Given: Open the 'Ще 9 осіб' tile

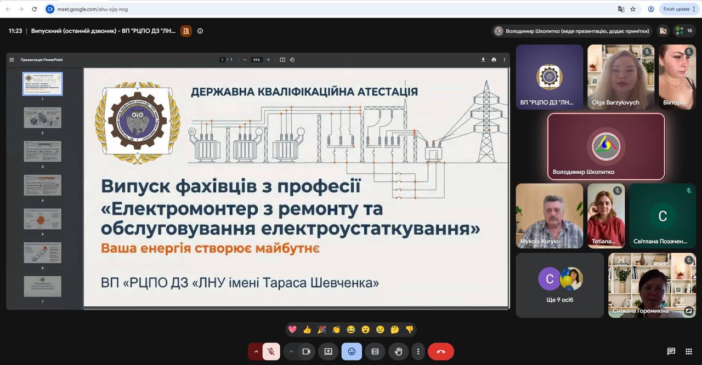Looking at the screenshot, I should [560, 285].
